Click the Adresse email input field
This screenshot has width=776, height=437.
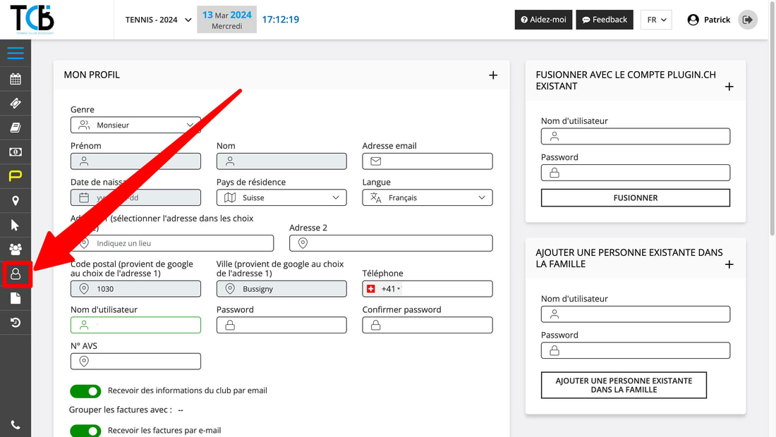(428, 161)
